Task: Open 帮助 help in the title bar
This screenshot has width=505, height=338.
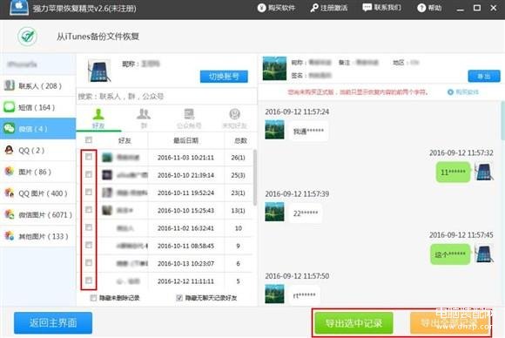Action: tap(429, 8)
